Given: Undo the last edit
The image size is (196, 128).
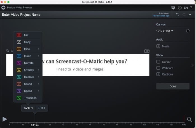Looking at the screenshot, I should point(178,15).
